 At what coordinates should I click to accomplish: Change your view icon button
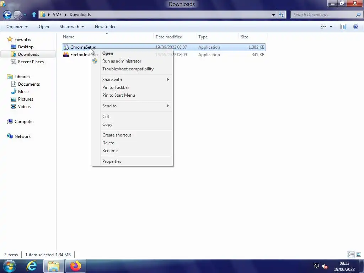point(323,27)
